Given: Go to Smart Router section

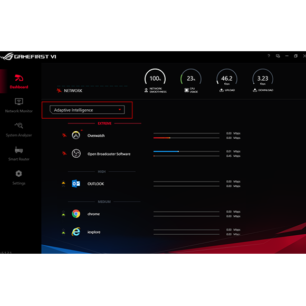Looking at the screenshot, I should click(x=19, y=154).
